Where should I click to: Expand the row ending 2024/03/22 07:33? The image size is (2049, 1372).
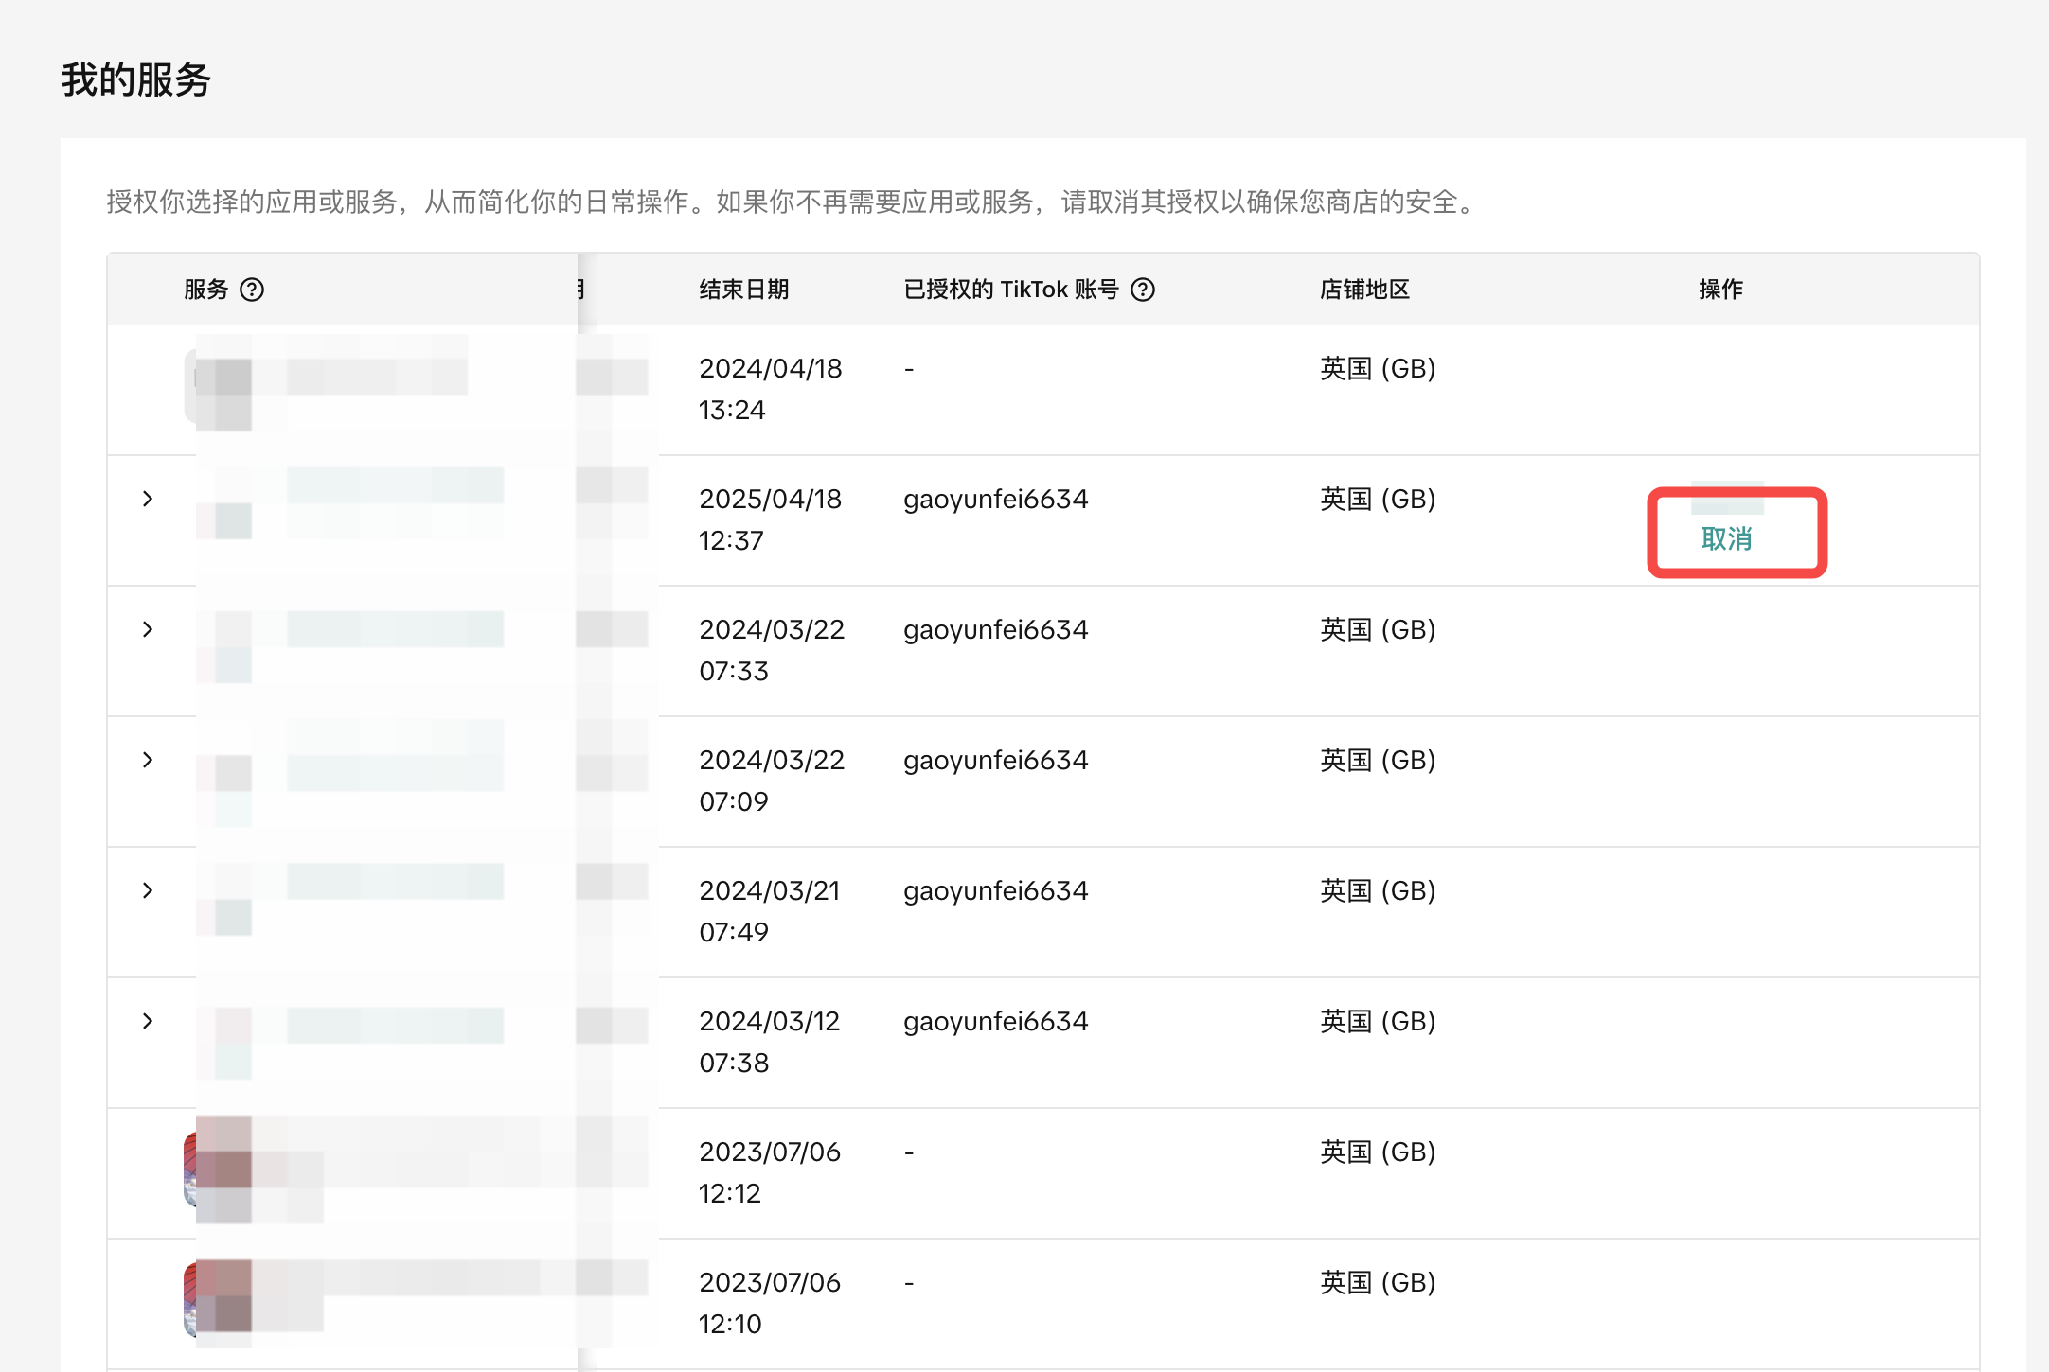click(148, 629)
